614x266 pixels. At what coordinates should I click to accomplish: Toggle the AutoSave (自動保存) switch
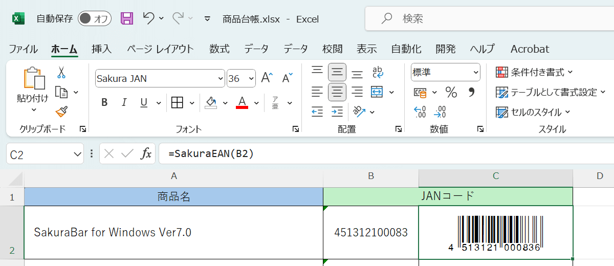click(x=95, y=19)
